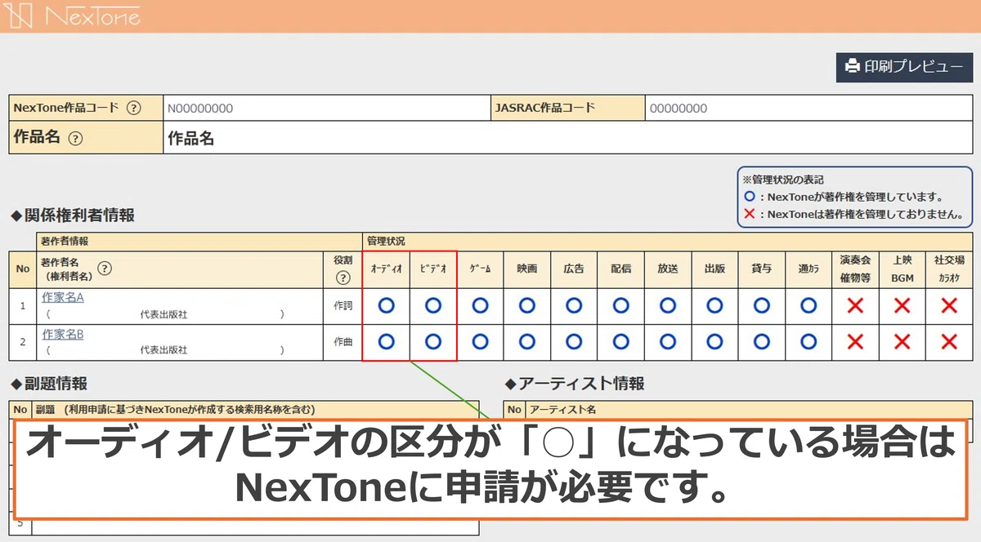The height and width of the screenshot is (542, 981).
Task: Click the 社交場カラオケ column header
Action: (x=948, y=269)
